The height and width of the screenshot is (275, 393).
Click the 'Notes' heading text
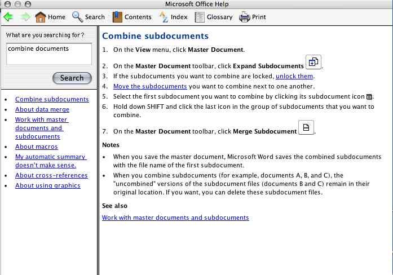coord(111,145)
